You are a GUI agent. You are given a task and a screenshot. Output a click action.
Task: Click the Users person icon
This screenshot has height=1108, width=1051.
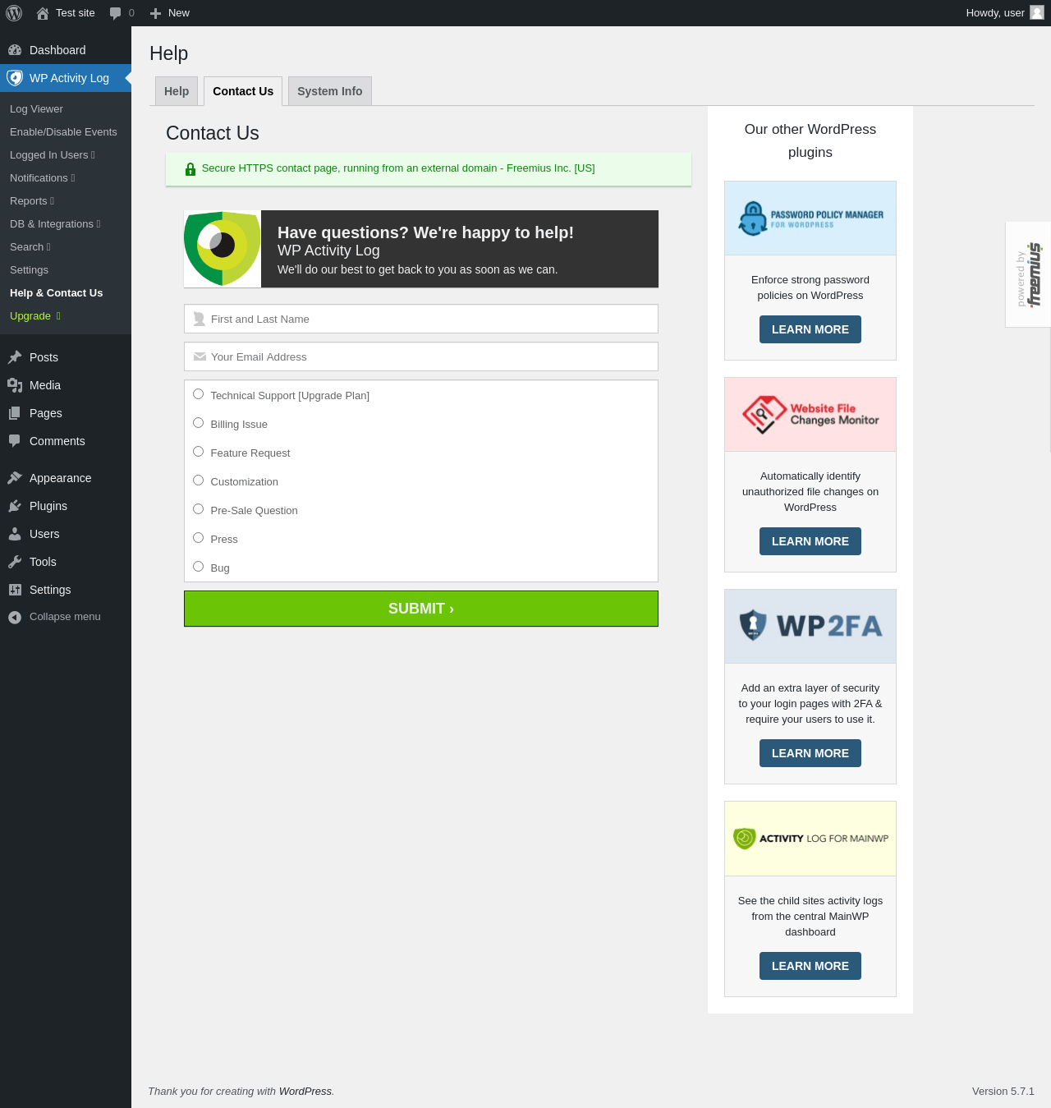(x=15, y=534)
